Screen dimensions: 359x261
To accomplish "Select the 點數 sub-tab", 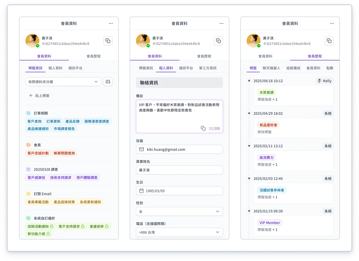I will pyautogui.click(x=330, y=68).
